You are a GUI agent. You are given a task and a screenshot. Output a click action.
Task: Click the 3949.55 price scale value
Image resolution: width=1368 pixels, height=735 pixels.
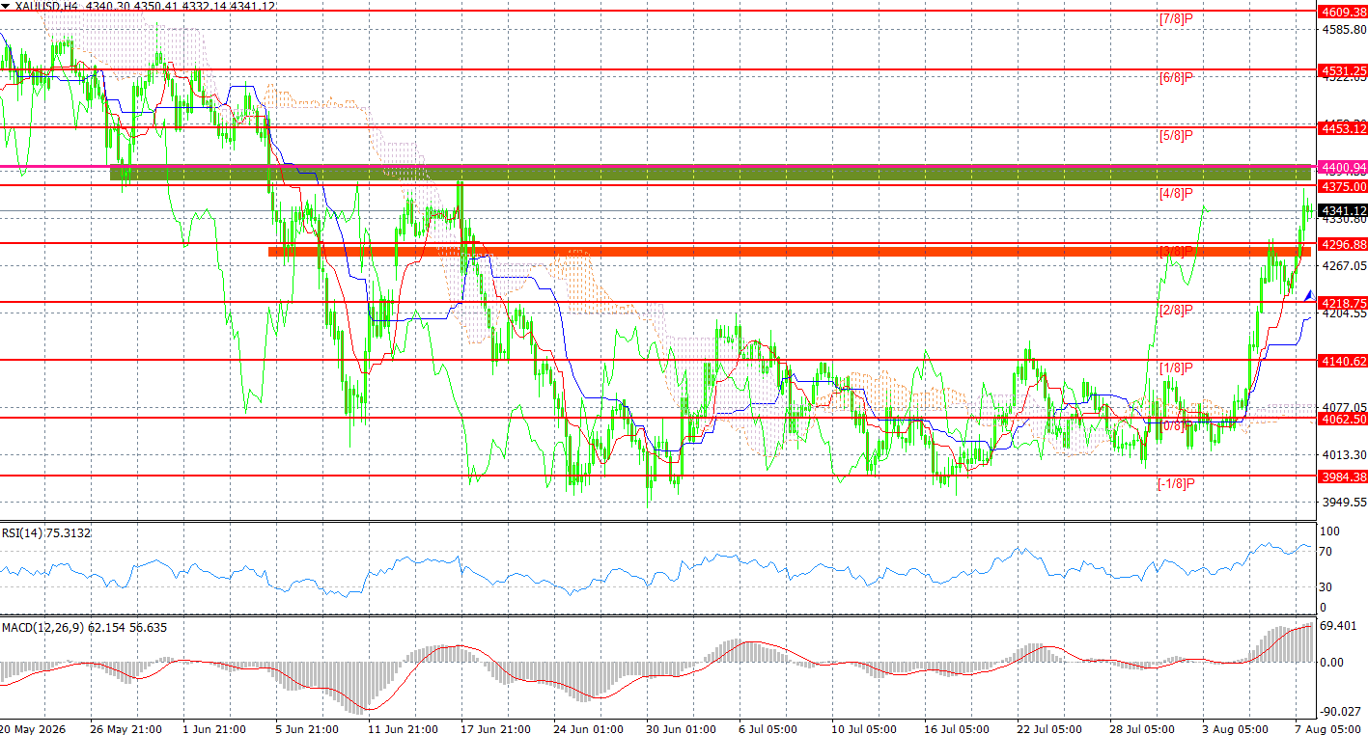[x=1343, y=503]
